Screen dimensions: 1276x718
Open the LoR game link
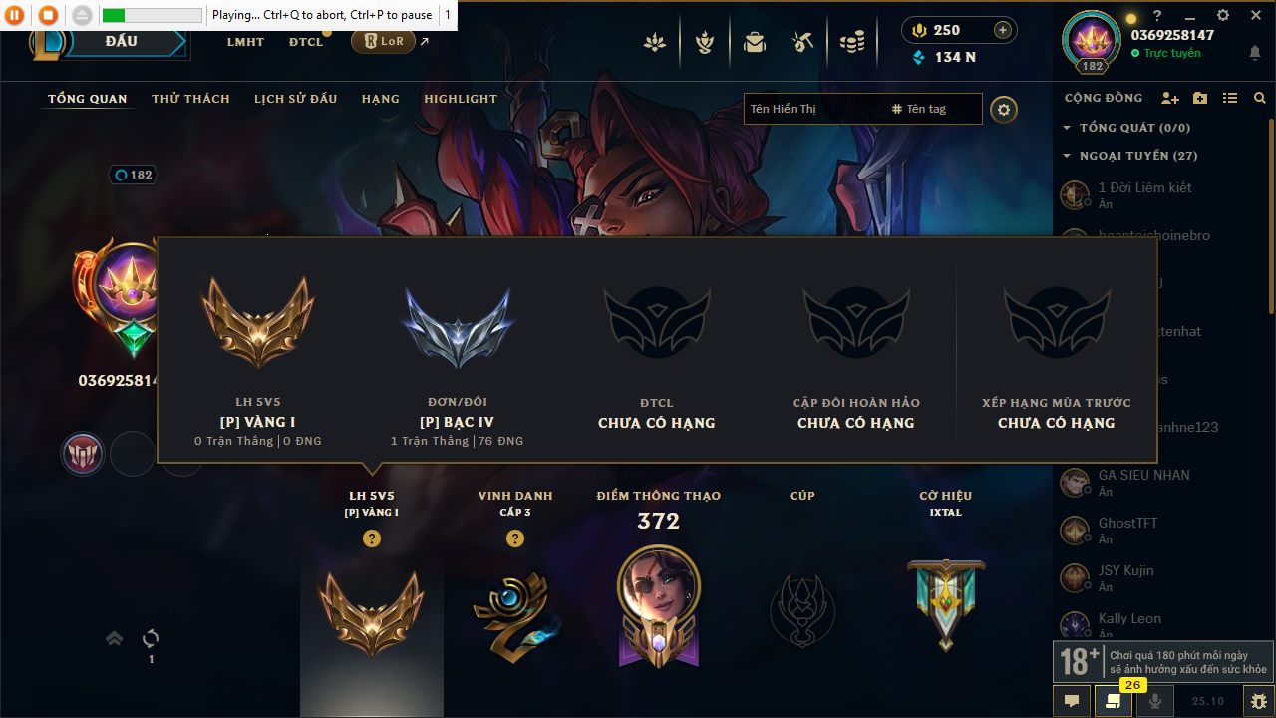pos(383,41)
